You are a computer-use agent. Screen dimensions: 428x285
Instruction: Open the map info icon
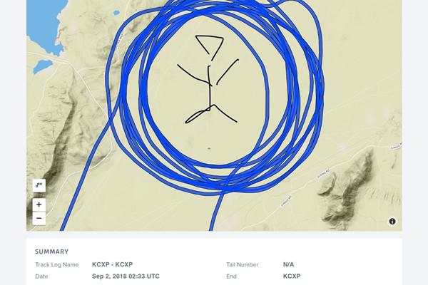pos(392,222)
